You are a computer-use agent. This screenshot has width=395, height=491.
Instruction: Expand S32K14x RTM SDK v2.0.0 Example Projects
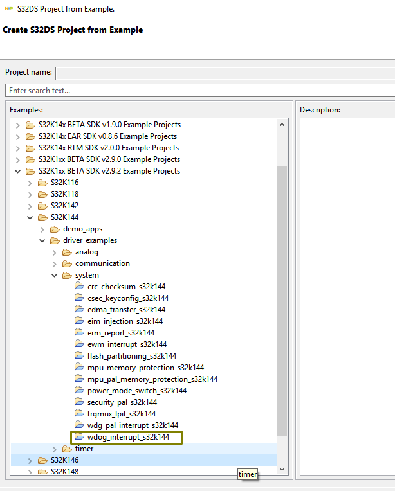pyautogui.click(x=18, y=148)
